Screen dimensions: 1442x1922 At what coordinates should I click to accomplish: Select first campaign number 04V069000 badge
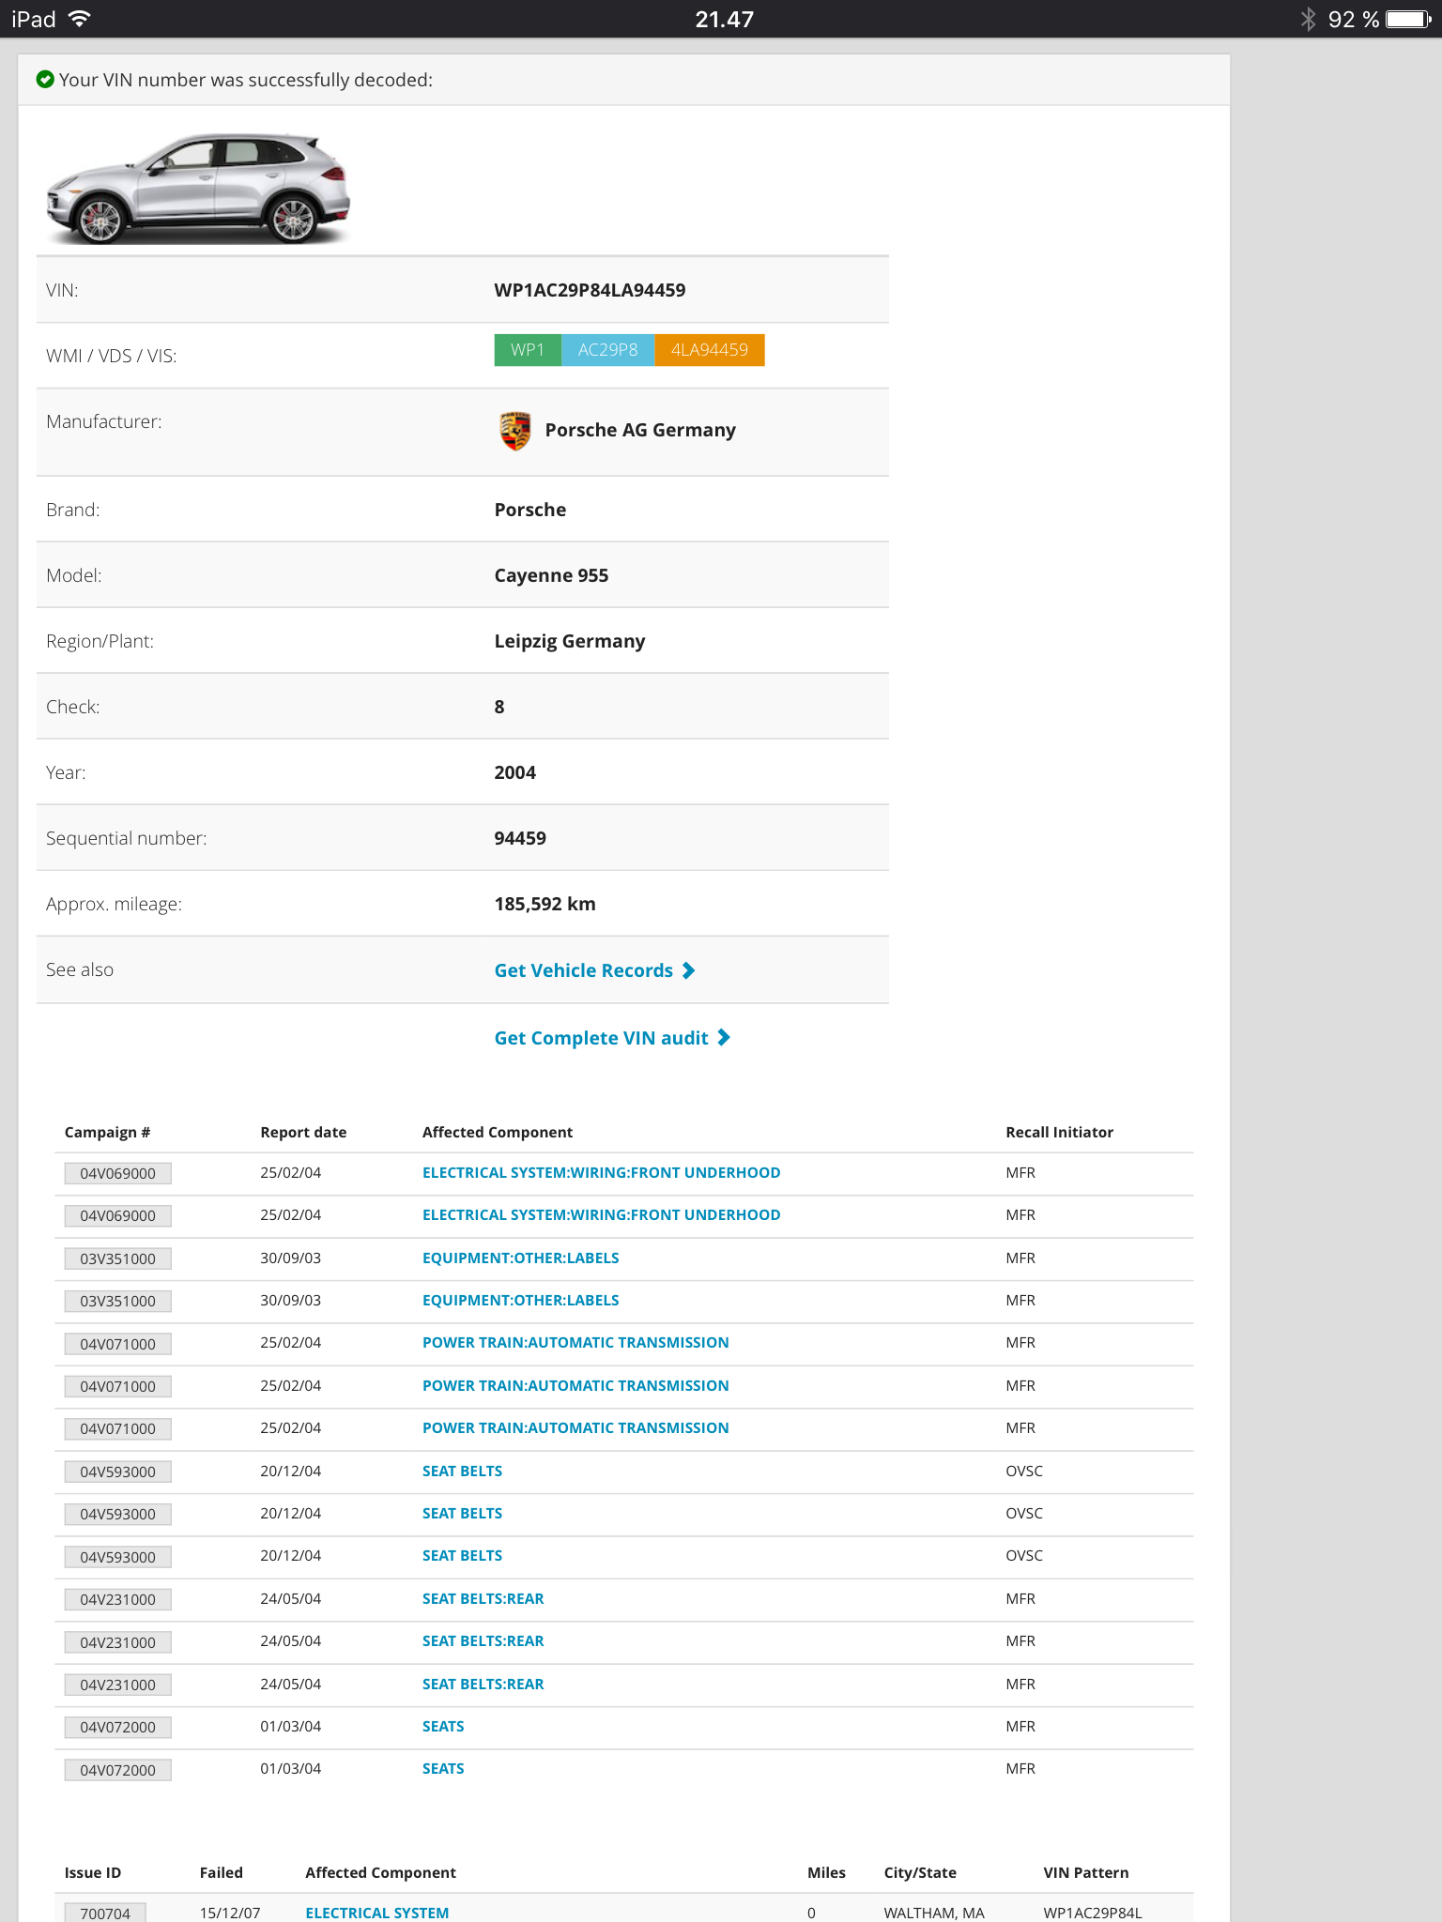click(117, 1173)
